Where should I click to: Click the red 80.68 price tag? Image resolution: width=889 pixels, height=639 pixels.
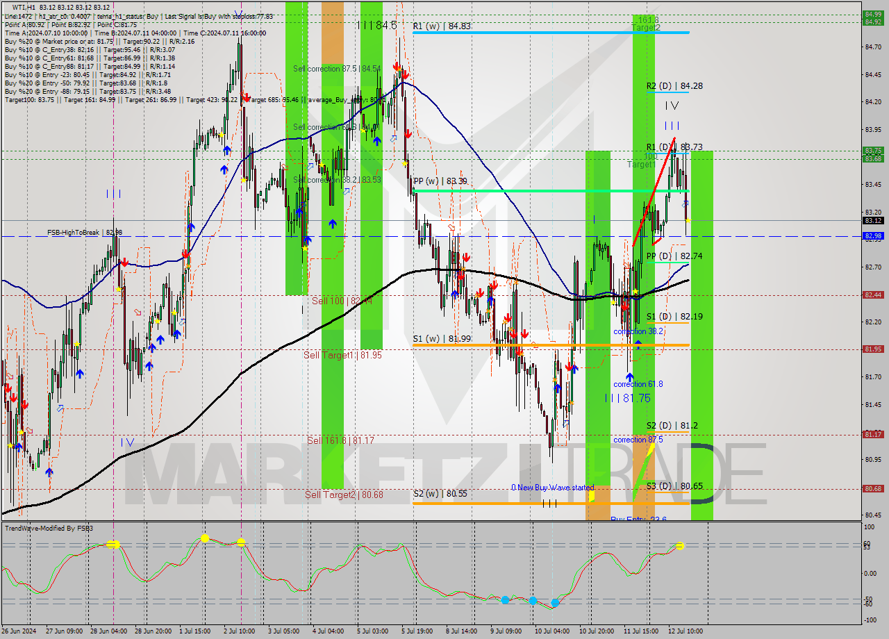873,489
